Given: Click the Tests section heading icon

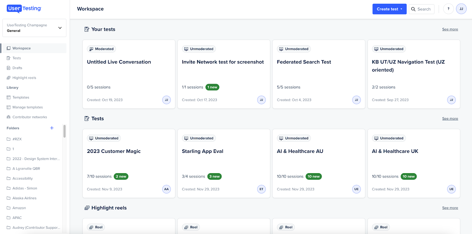Looking at the screenshot, I should (x=87, y=118).
